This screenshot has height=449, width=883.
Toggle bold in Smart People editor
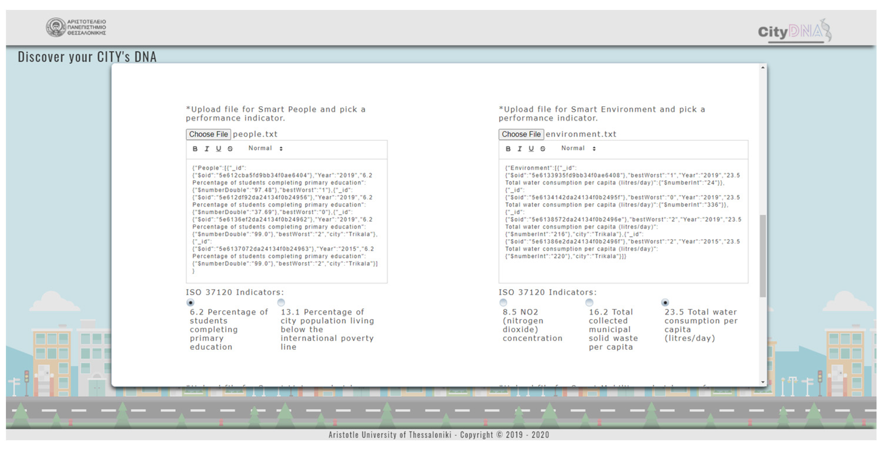[195, 149]
